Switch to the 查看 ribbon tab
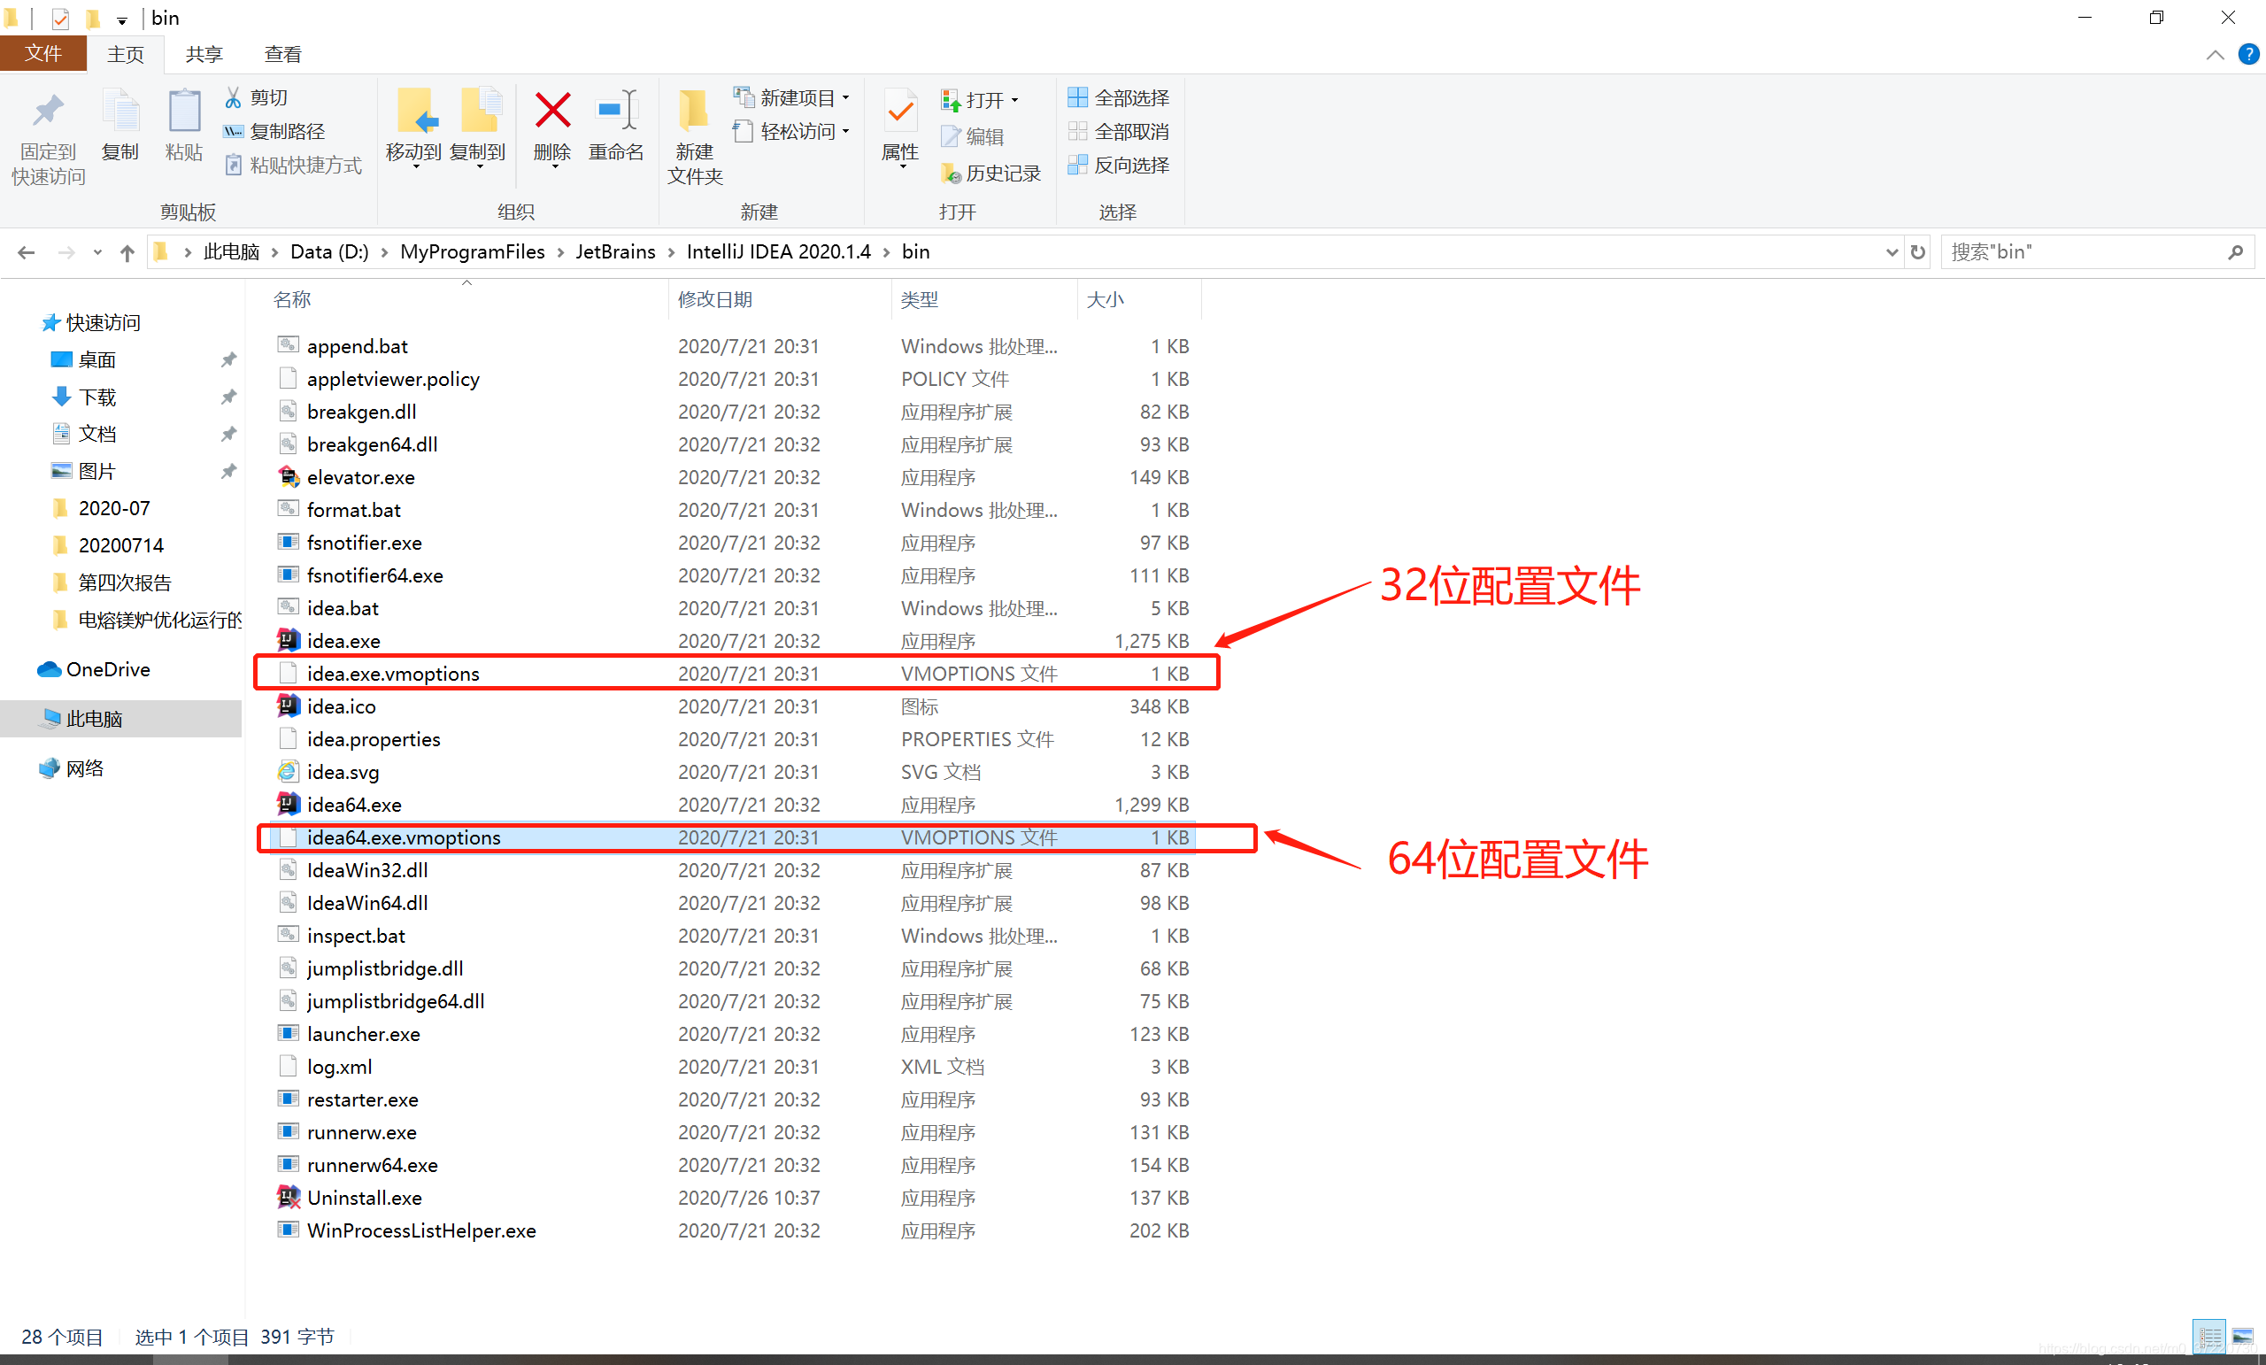2266x1365 pixels. [283, 53]
